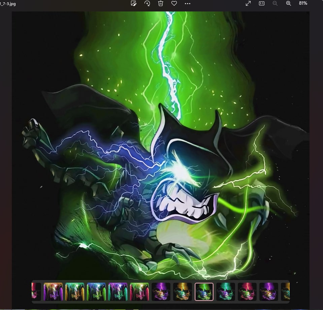Image resolution: width=323 pixels, height=310 pixels.
Task: Select the green thumbnail with red side bars
Action: [x=139, y=292]
